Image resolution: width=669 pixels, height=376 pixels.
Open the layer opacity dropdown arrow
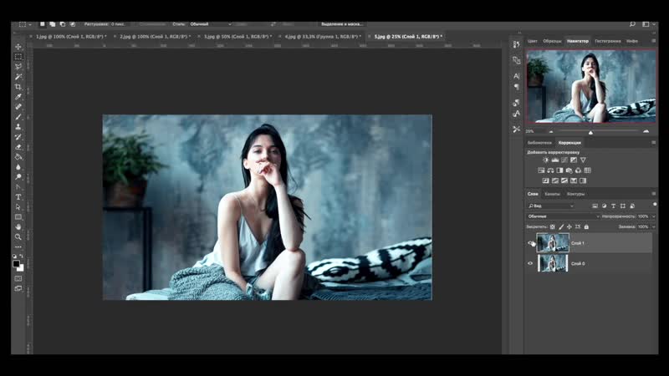[654, 216]
